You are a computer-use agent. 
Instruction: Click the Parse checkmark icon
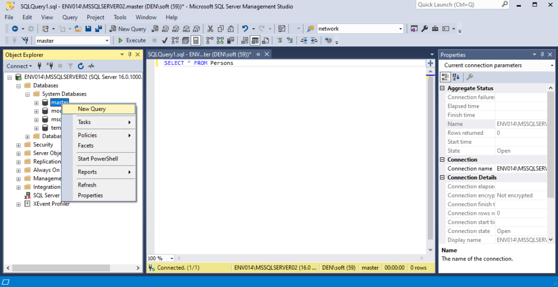point(165,40)
